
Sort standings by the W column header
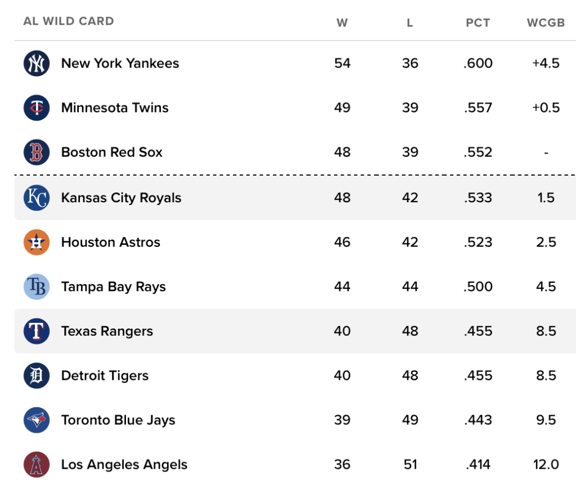coord(342,23)
